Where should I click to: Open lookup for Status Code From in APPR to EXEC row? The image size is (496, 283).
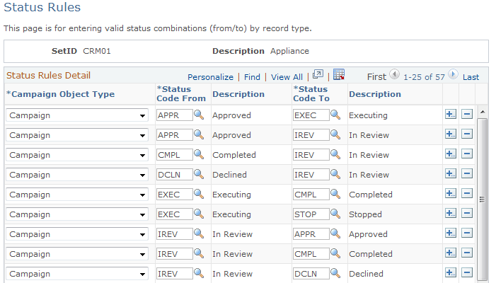pyautogui.click(x=199, y=115)
